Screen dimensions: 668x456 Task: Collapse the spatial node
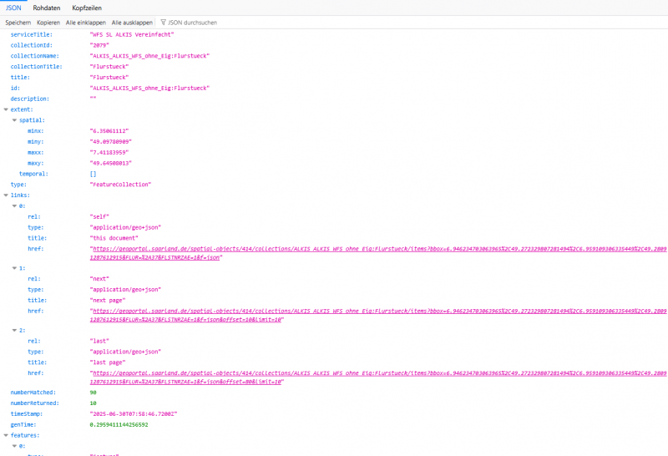point(14,120)
